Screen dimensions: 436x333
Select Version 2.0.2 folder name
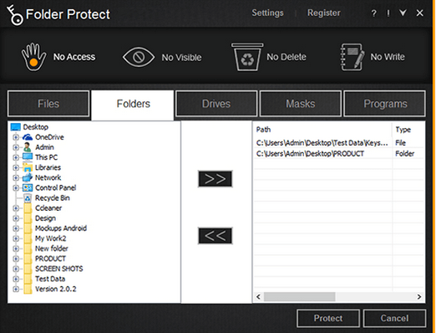[55, 289]
